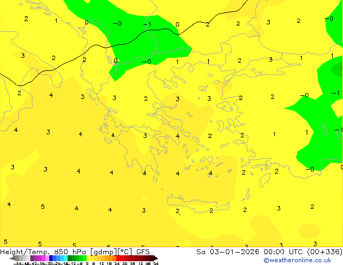The width and height of the screenshot is (343, 265).
Task: Click the "-54" legend scale value
Action: (17, 263)
